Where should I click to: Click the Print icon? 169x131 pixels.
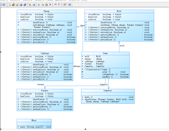[x=34, y=5]
